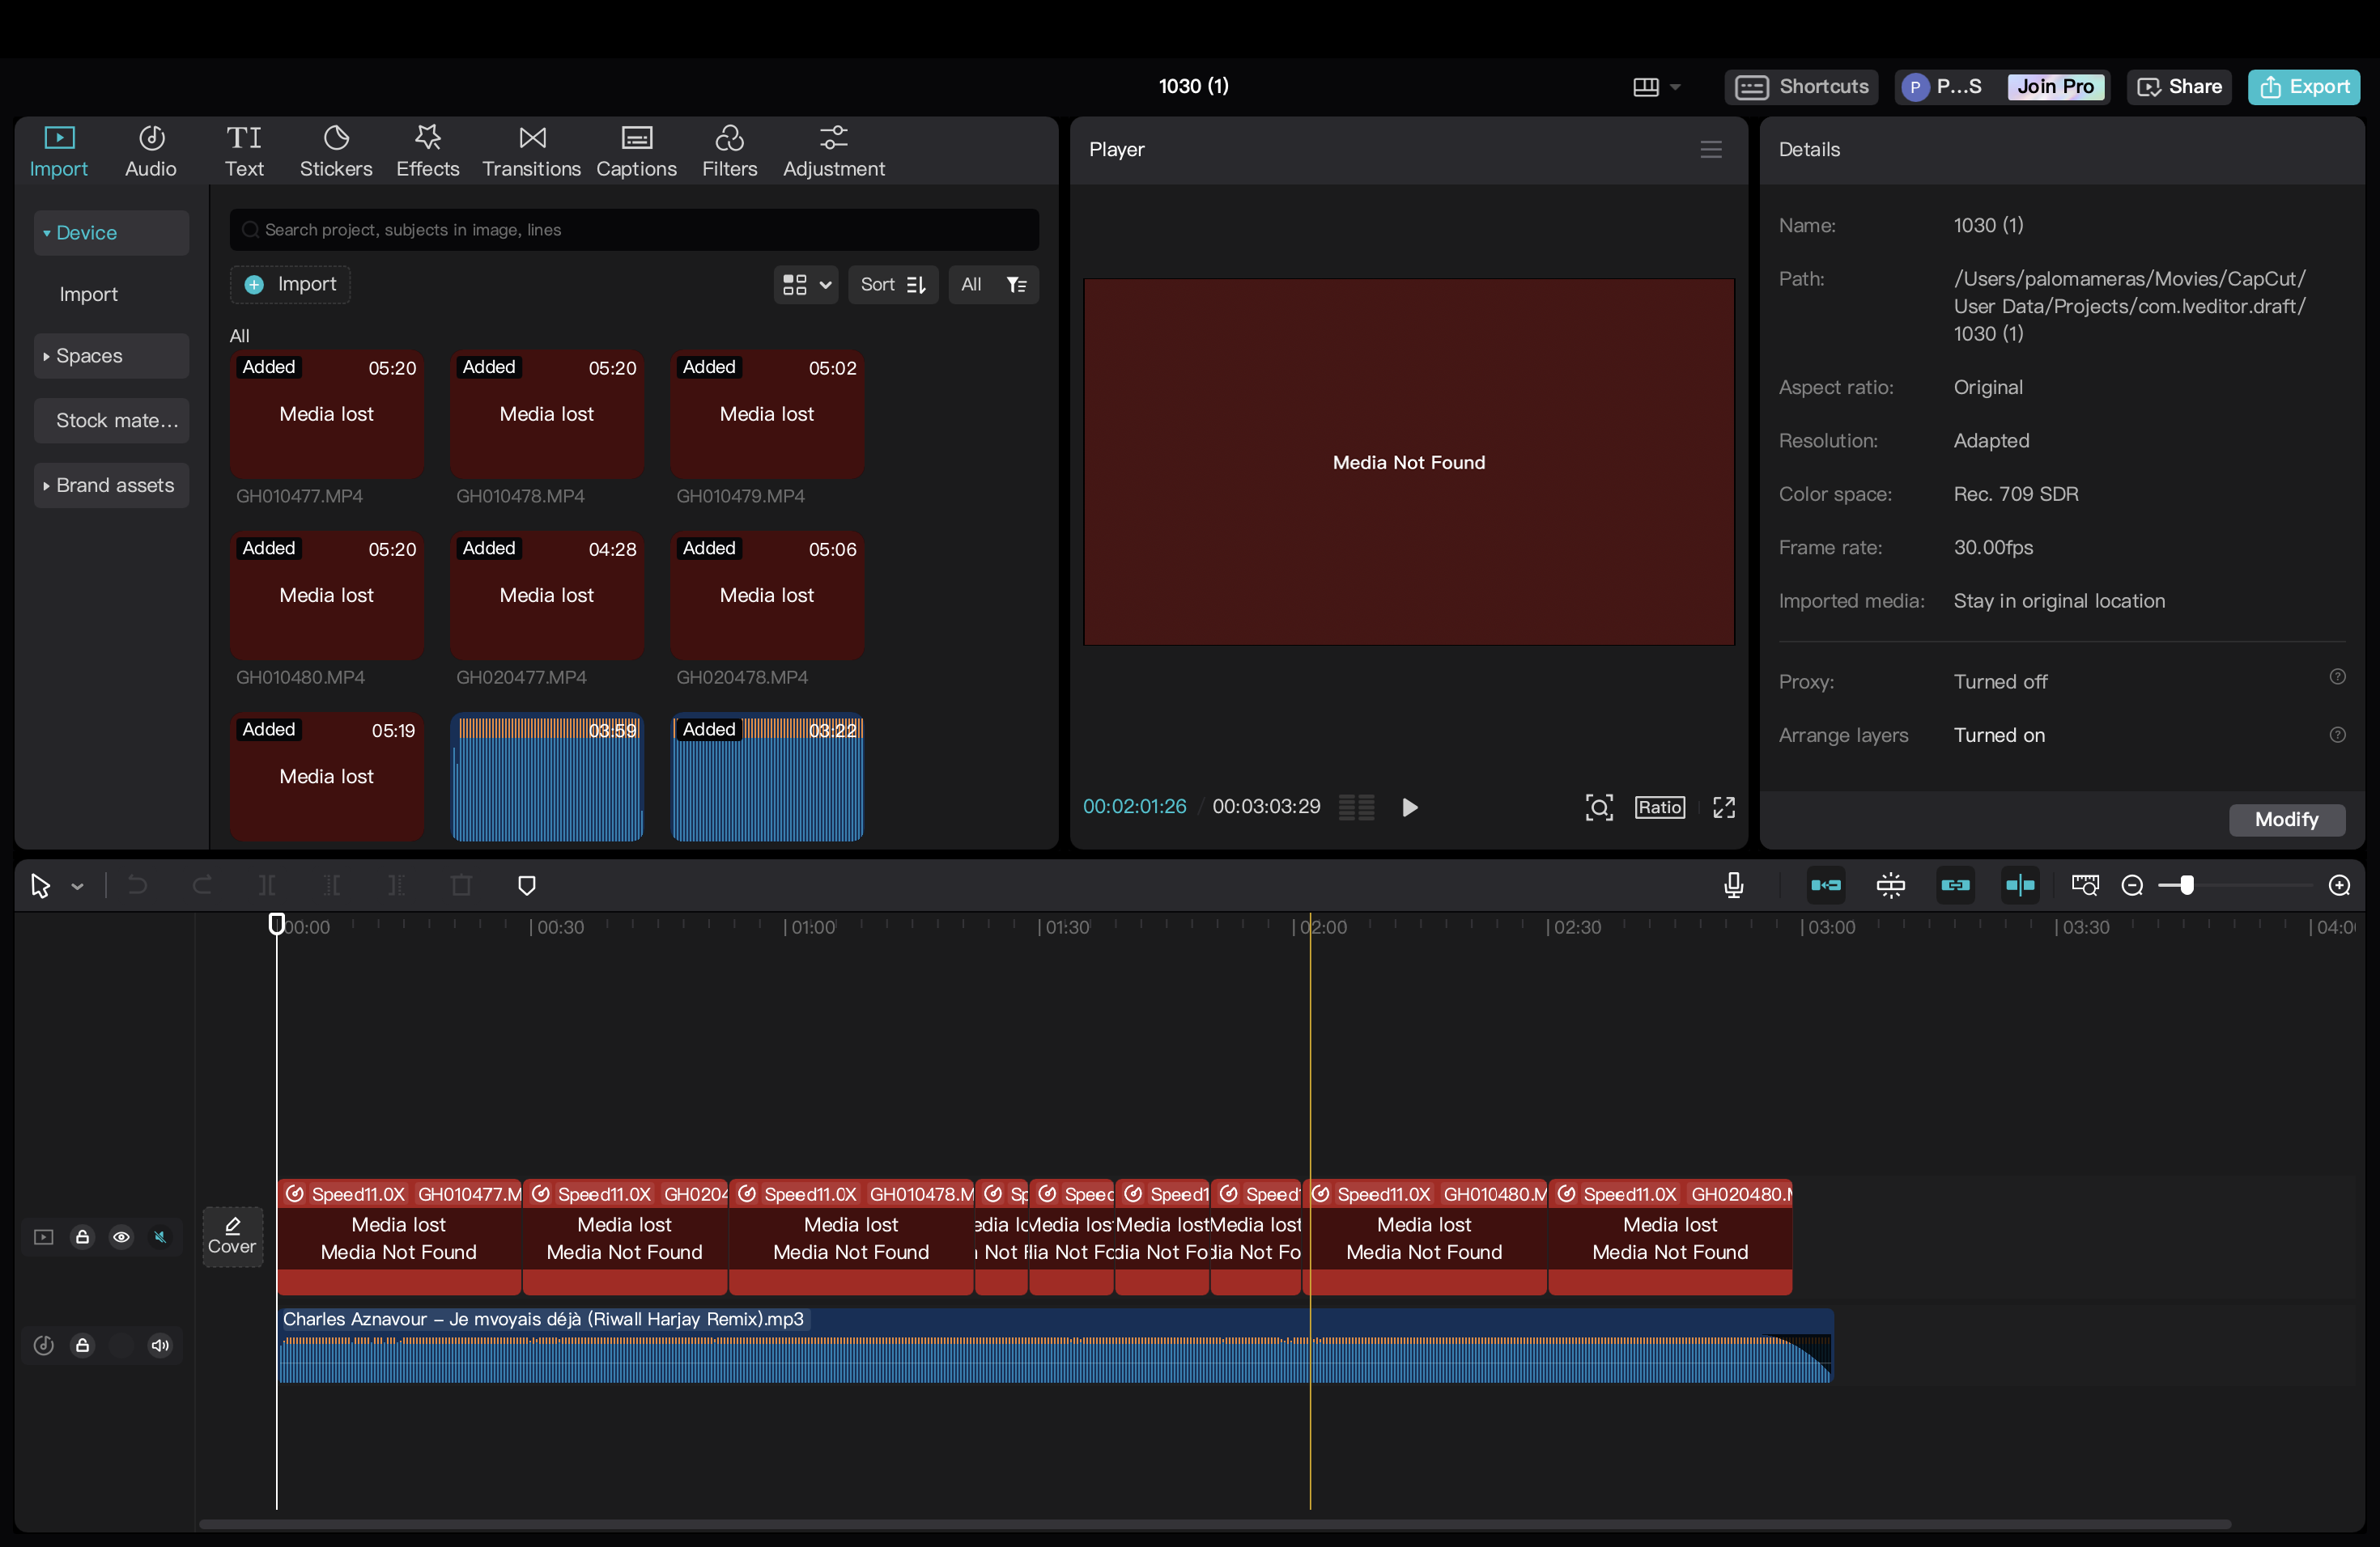Mute the audio track speaker icon

(160, 1346)
